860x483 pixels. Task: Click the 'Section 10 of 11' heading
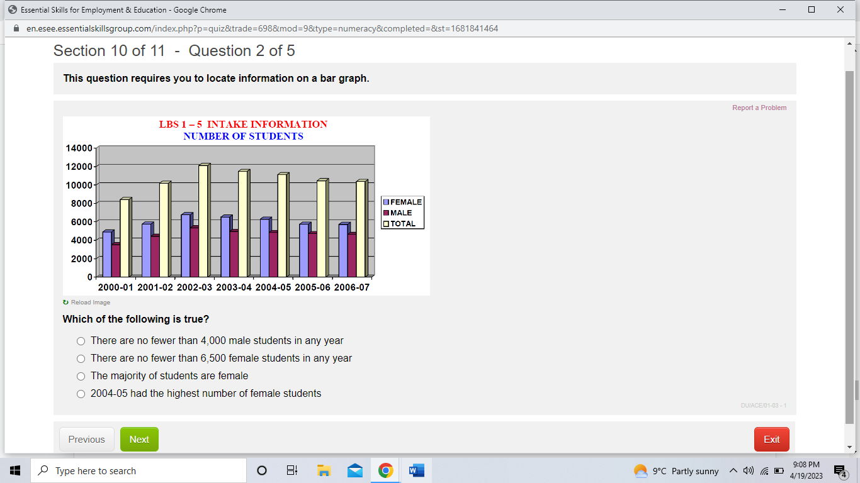click(109, 51)
